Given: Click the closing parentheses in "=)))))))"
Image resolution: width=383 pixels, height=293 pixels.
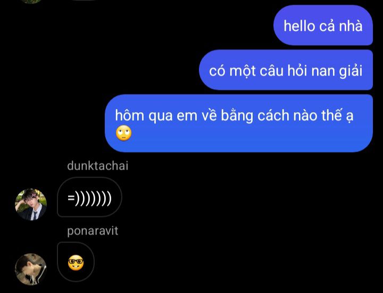Looking at the screenshot, I should point(93,198).
